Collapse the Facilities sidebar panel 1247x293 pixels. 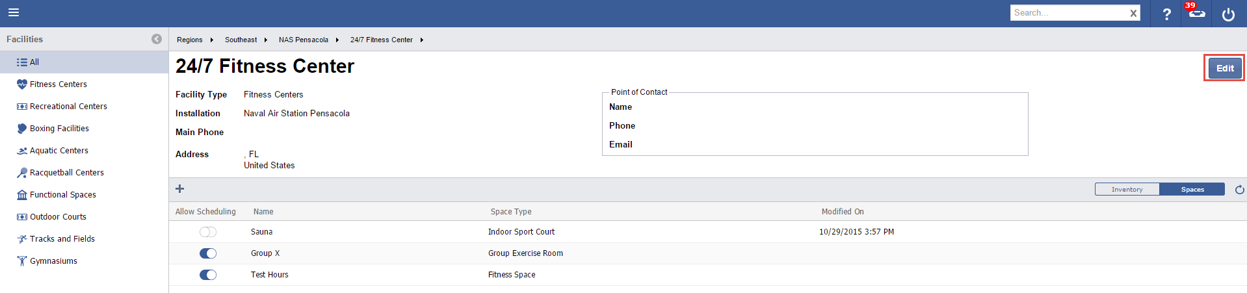[x=156, y=39]
